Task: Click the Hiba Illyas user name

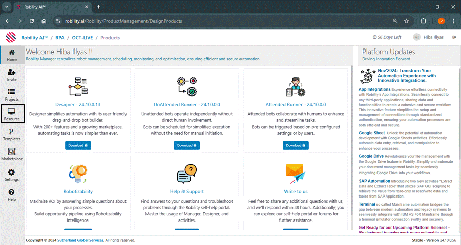Action: click(433, 37)
